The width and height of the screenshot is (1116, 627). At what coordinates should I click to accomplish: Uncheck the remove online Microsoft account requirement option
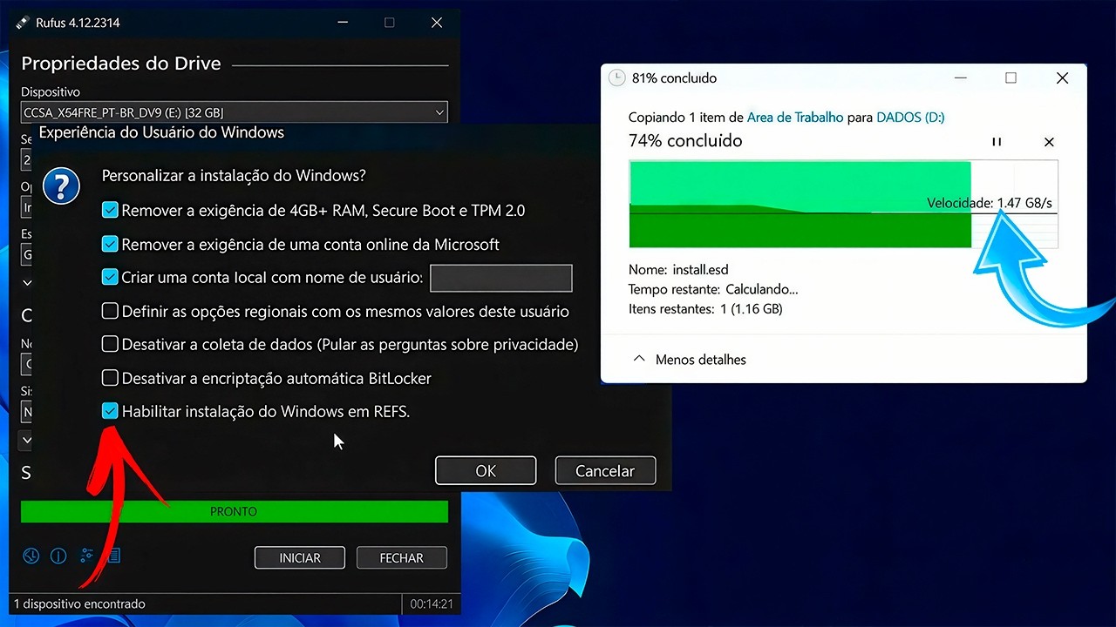click(x=110, y=244)
